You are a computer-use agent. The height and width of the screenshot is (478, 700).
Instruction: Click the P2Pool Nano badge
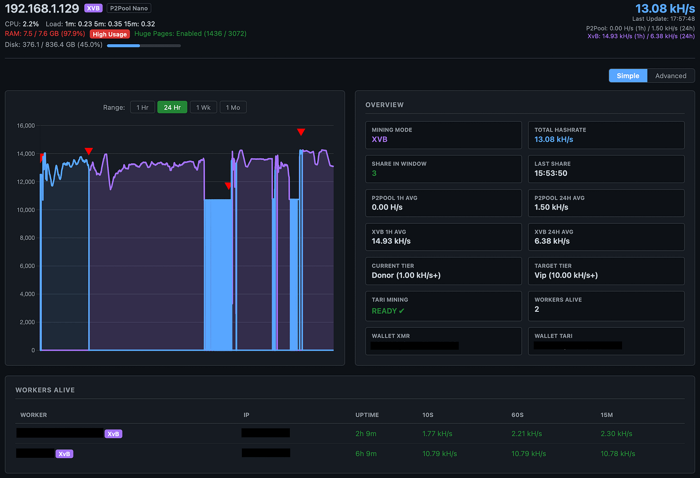pos(128,8)
